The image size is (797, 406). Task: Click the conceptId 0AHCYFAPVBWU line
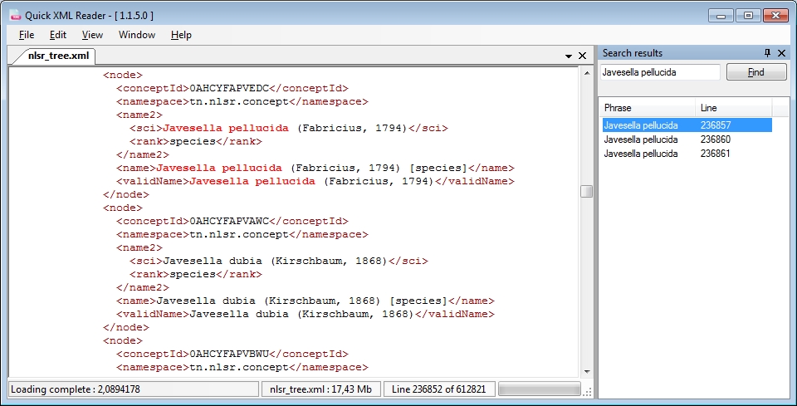coord(232,354)
